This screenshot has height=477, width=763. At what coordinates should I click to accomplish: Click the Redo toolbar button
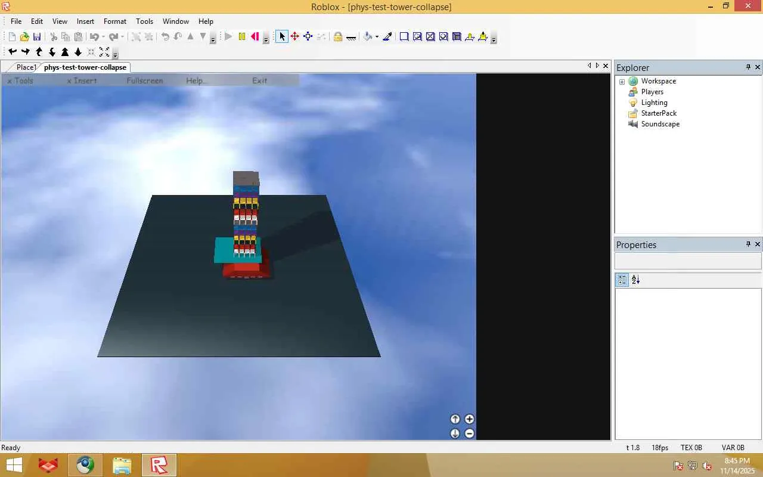click(x=113, y=37)
